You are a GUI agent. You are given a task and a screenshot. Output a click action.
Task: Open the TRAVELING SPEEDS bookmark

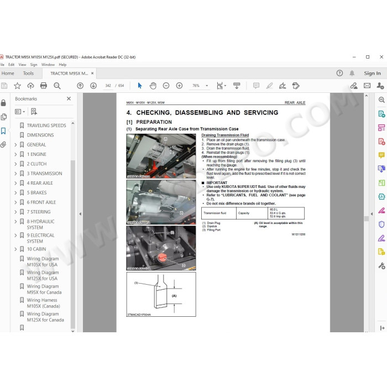(x=46, y=125)
